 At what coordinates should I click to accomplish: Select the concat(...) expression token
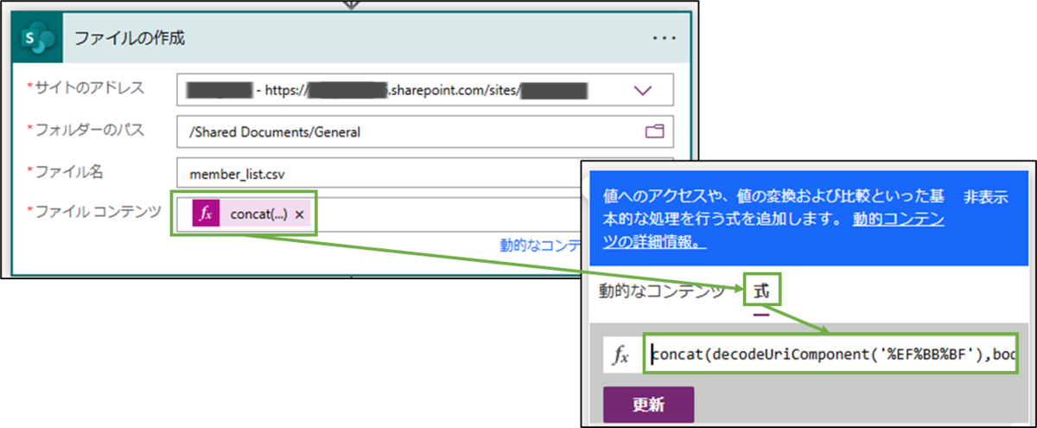[251, 214]
